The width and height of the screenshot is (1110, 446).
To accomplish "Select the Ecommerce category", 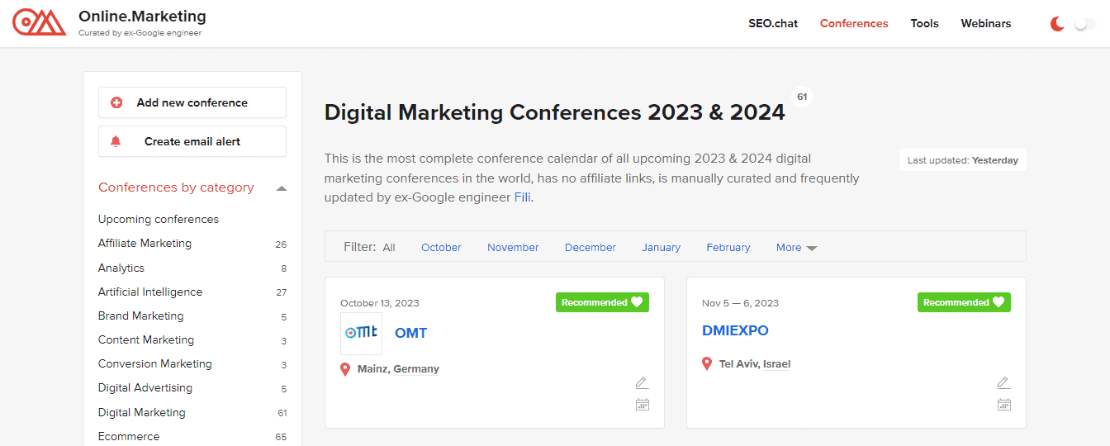I will pos(129,437).
